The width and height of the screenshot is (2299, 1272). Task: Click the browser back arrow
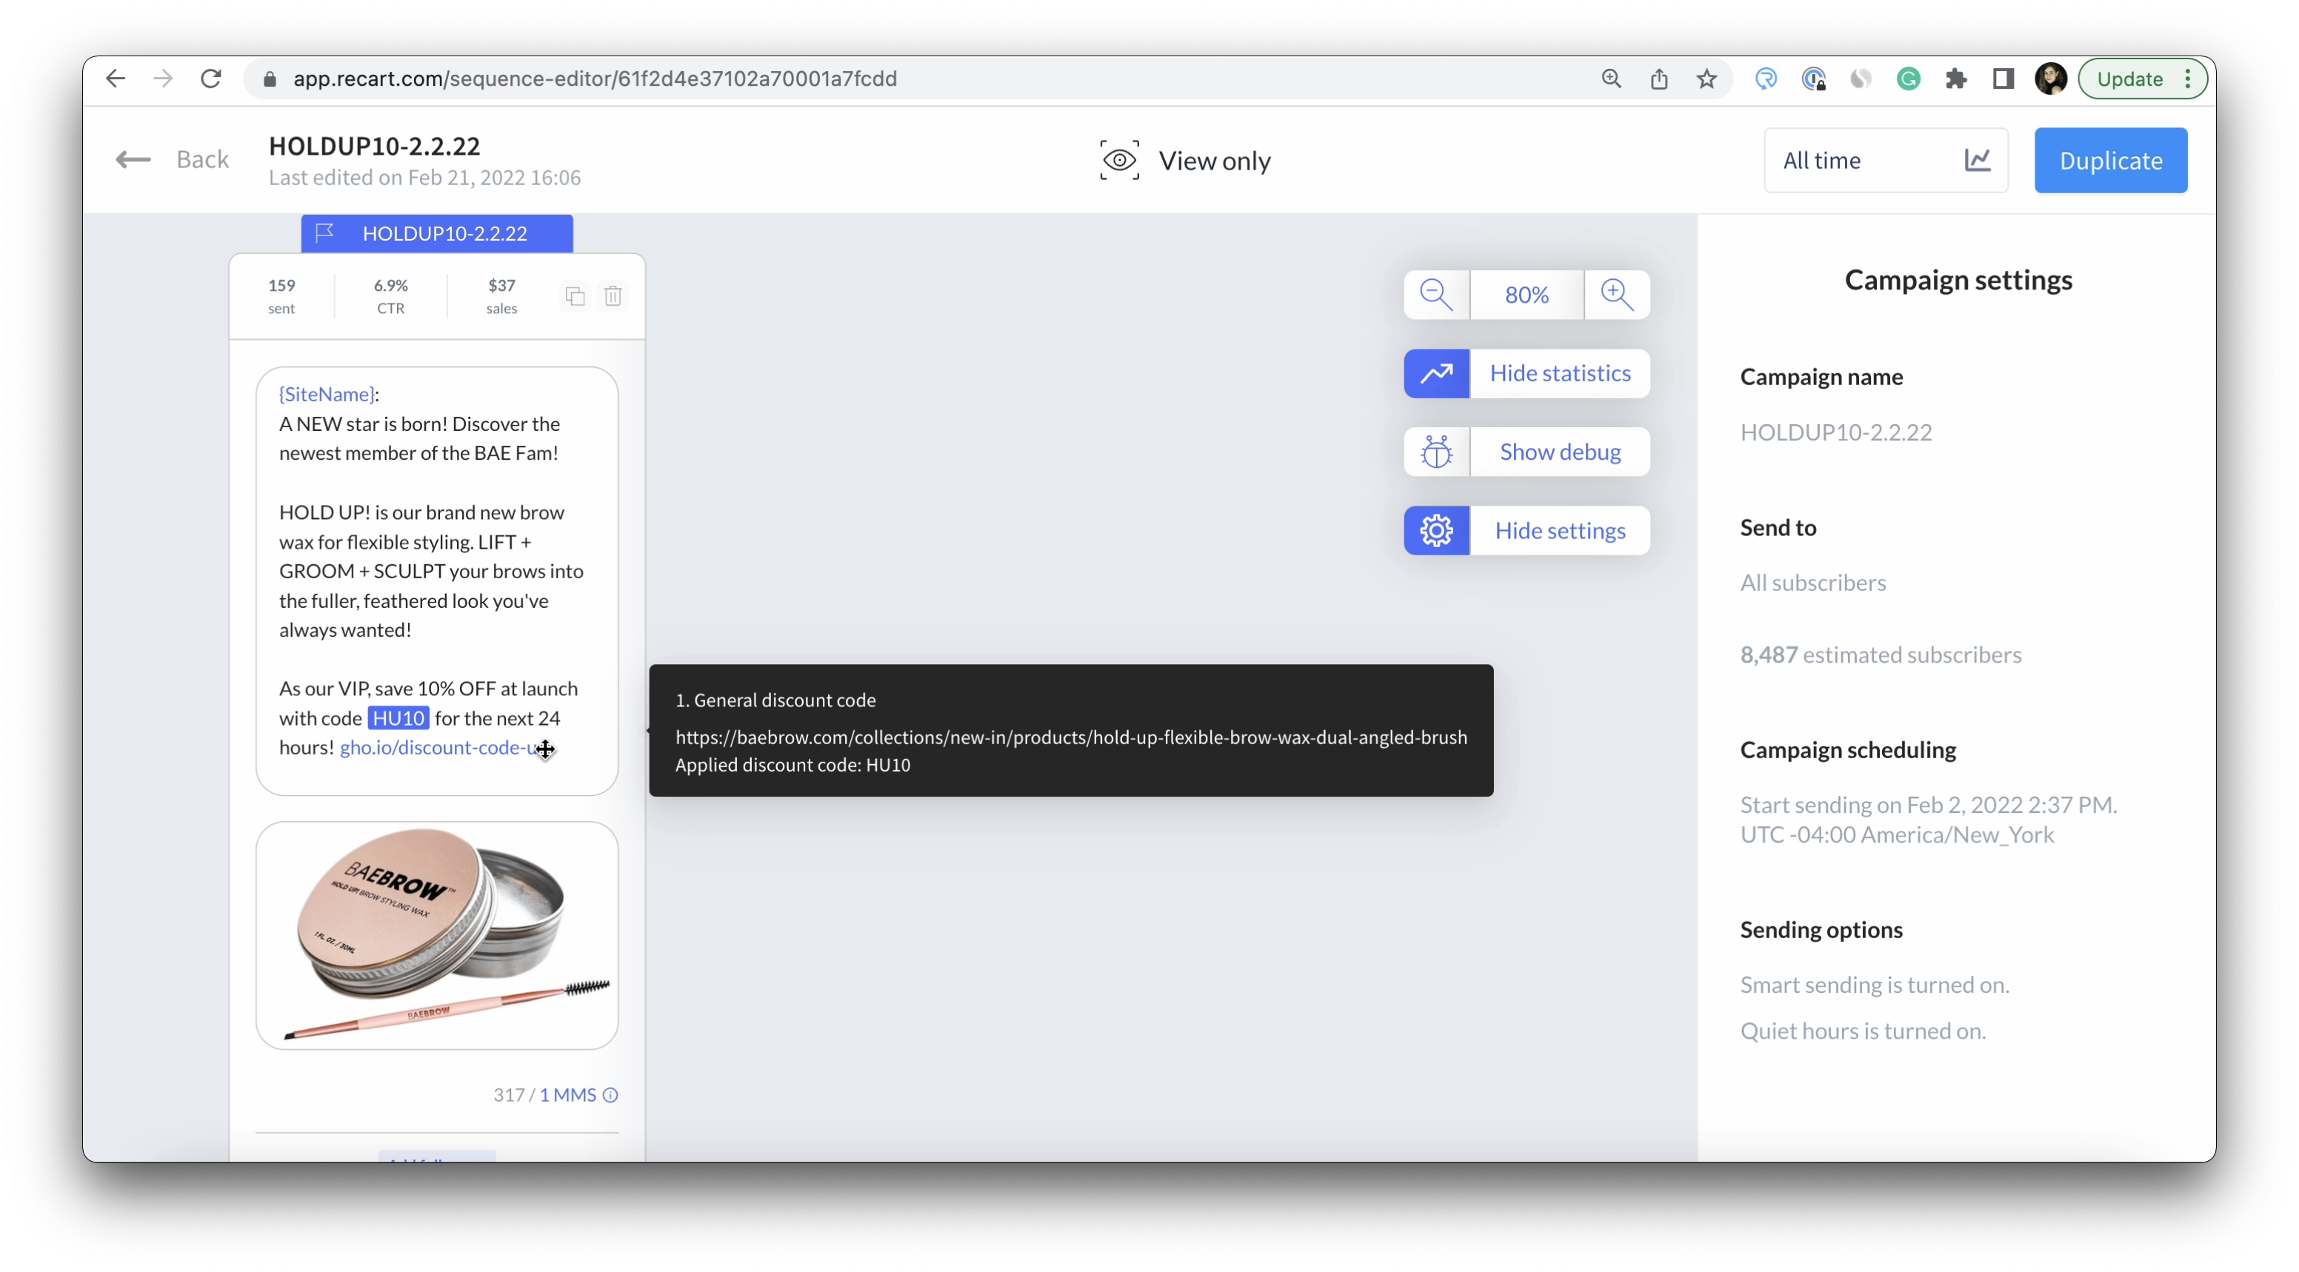pyautogui.click(x=115, y=78)
